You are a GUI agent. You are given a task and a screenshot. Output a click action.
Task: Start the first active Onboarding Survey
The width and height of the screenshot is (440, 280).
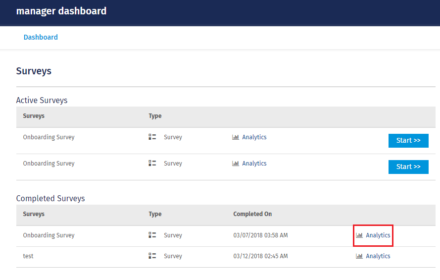click(408, 141)
